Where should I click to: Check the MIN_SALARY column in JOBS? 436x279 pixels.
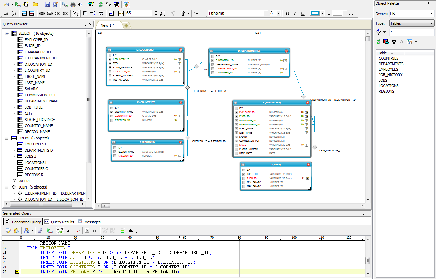(244, 182)
